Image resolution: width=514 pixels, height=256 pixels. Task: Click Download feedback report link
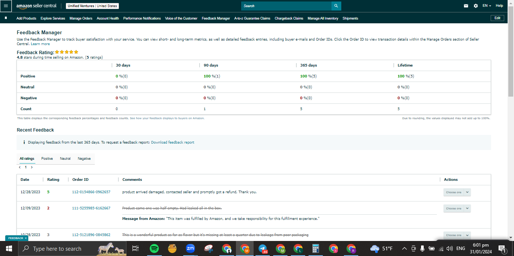pyautogui.click(x=173, y=142)
